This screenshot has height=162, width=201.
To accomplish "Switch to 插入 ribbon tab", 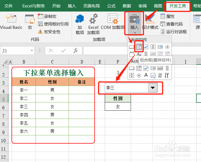I will tap(72, 6).
